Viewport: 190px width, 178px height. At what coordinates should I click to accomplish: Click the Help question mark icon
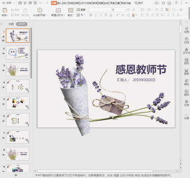pyautogui.click(x=176, y=3)
